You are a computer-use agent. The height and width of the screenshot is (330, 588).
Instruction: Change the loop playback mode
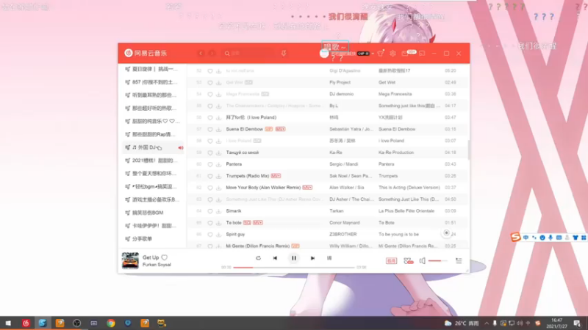pos(258,258)
